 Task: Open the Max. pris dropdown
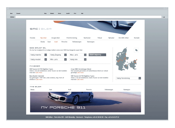[x=78, y=54]
